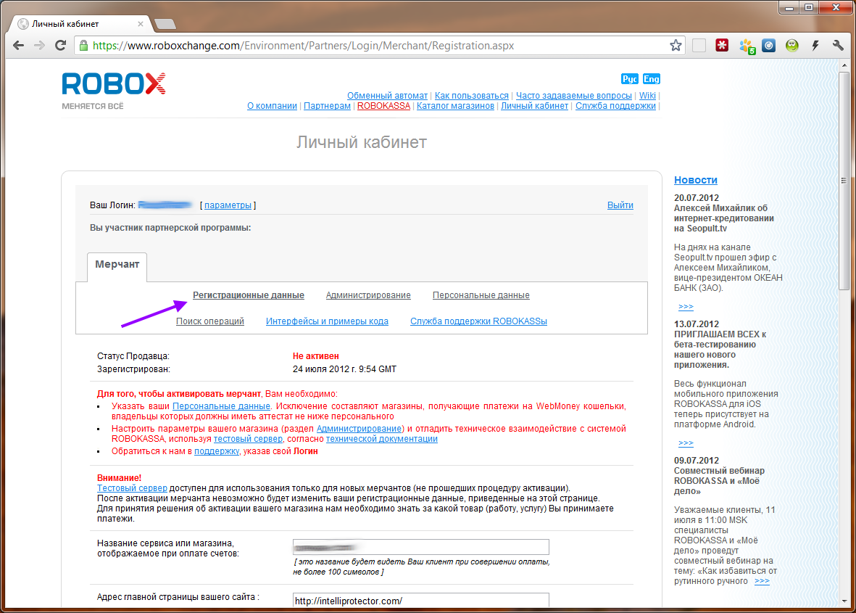The height and width of the screenshot is (613, 856).
Task: Click the green smiley face extension
Action: [x=792, y=46]
